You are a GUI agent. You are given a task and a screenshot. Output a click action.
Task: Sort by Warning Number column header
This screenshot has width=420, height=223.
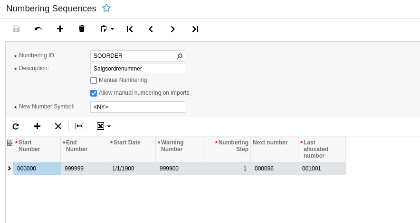click(180, 149)
